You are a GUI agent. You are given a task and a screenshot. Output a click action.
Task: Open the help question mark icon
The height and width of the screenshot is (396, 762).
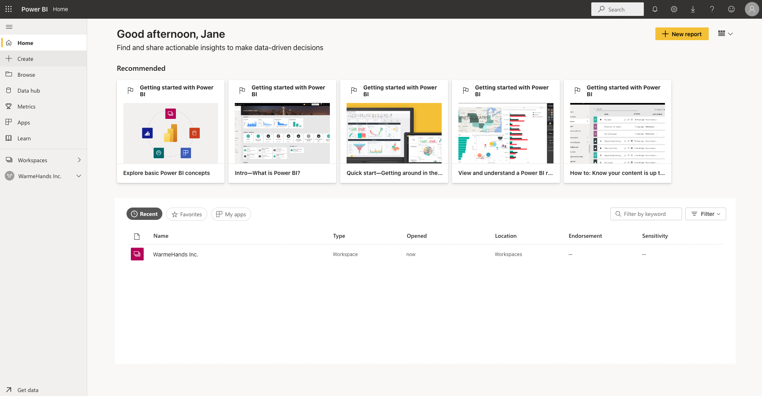(712, 9)
